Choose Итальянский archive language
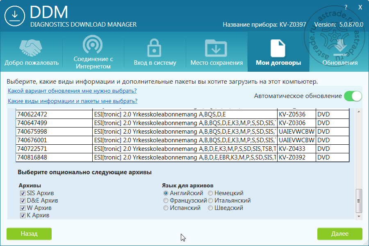 (210, 200)
